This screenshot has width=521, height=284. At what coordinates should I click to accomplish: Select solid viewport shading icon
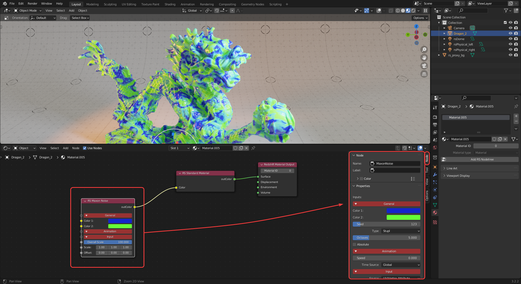pyautogui.click(x=403, y=11)
